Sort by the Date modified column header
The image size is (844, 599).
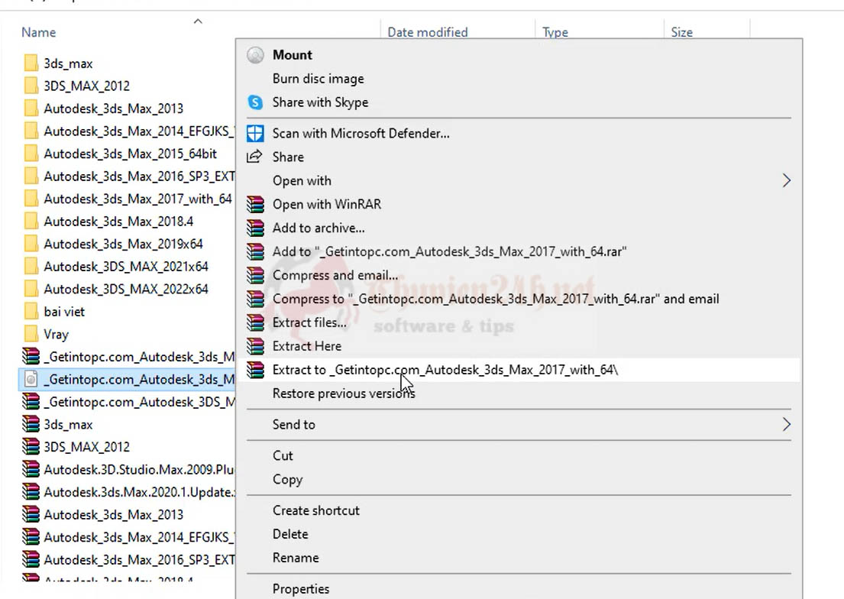[427, 32]
